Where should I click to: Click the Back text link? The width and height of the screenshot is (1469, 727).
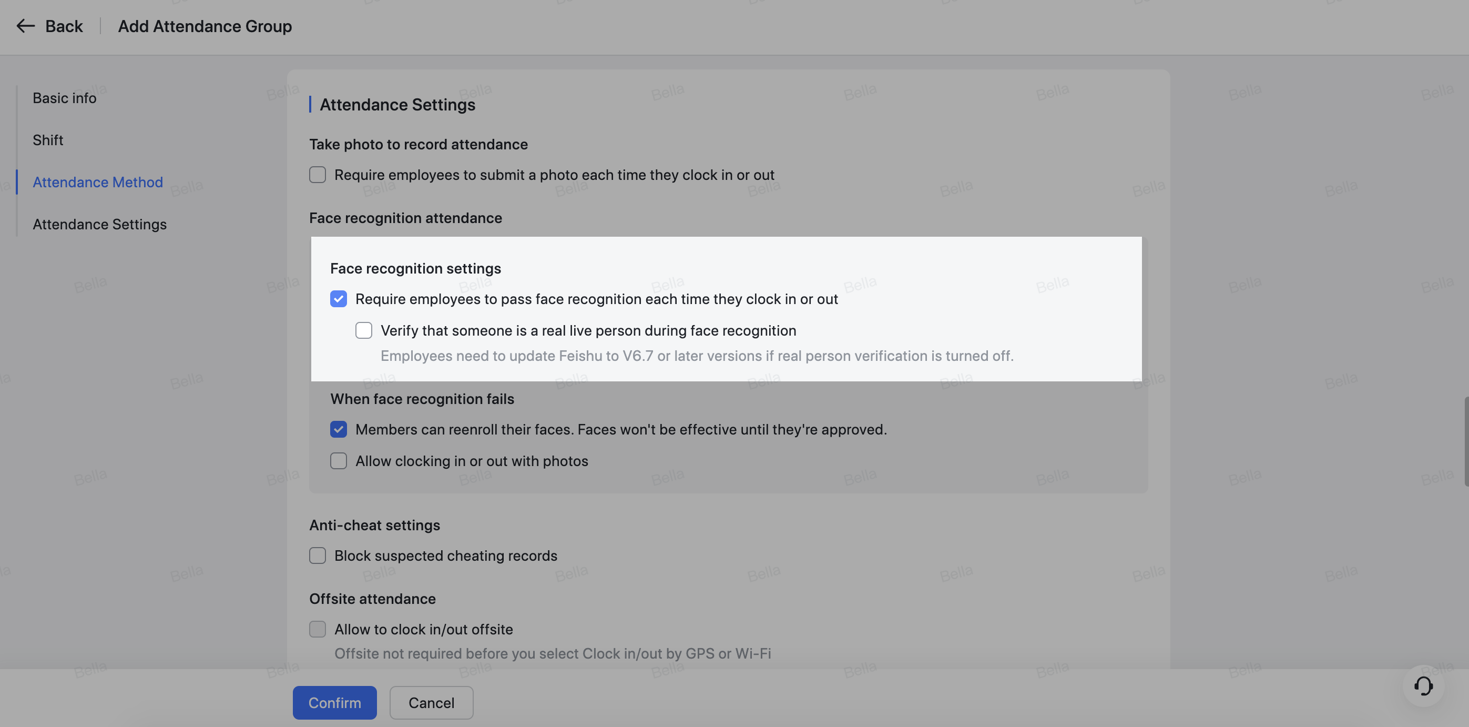pos(63,26)
